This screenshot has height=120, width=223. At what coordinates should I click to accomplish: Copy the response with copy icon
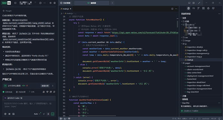coord(51,92)
